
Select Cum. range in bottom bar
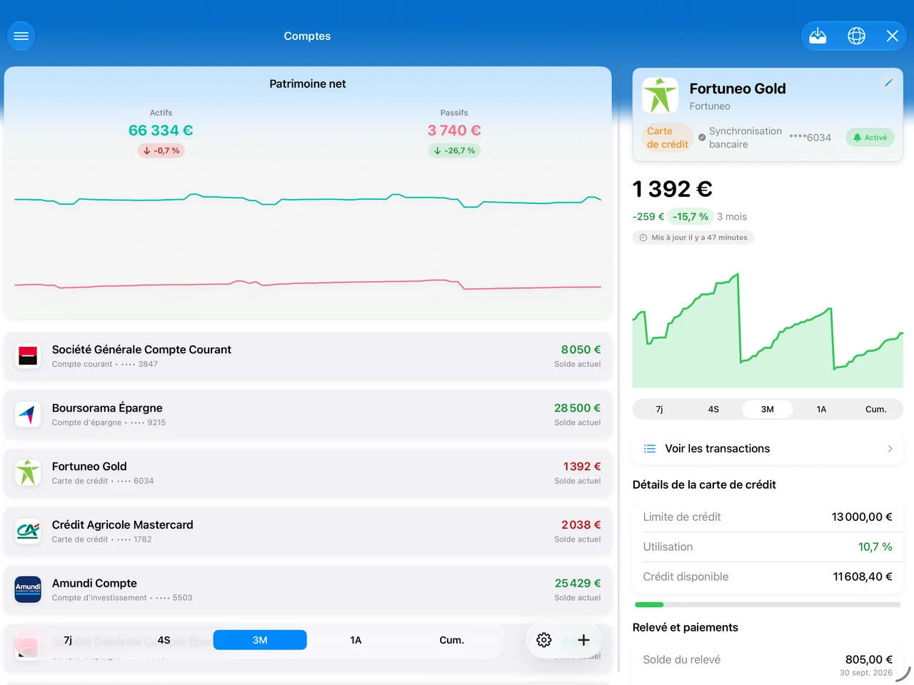[x=451, y=640]
